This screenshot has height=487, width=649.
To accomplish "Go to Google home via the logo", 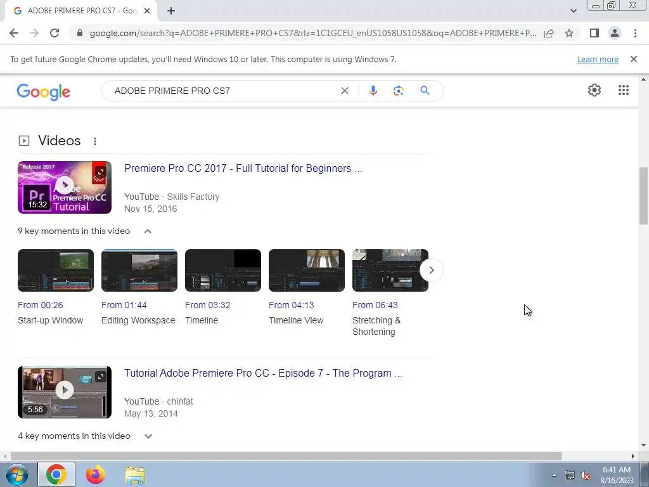I will tap(44, 91).
